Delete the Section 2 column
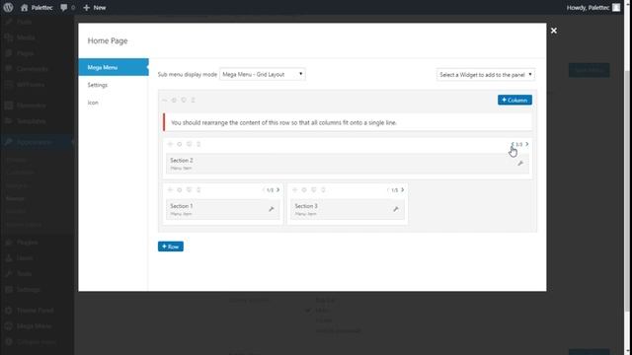 198,144
